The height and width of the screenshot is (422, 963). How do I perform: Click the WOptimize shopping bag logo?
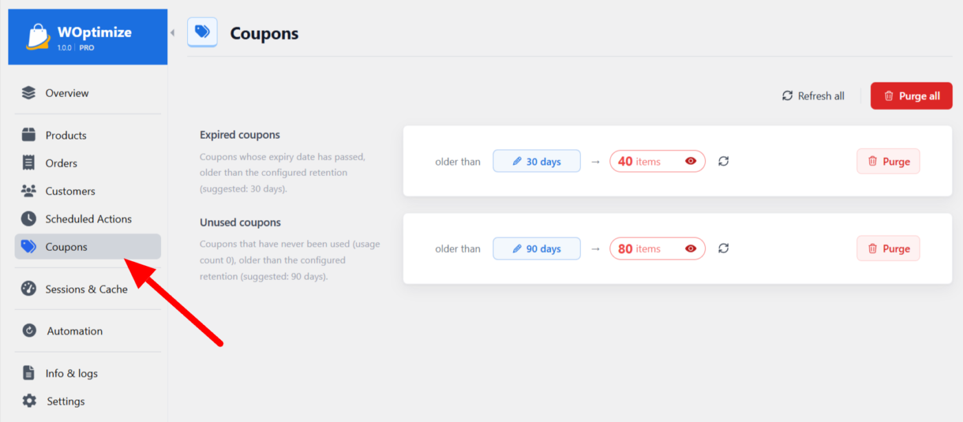[38, 37]
